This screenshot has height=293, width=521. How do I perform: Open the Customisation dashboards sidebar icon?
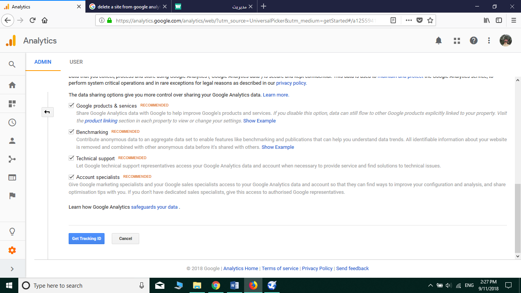[x=12, y=104]
